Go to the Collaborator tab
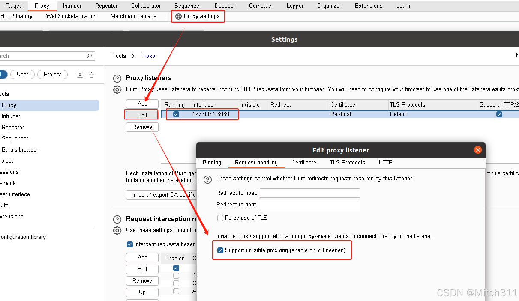The width and height of the screenshot is (519, 301). (146, 6)
